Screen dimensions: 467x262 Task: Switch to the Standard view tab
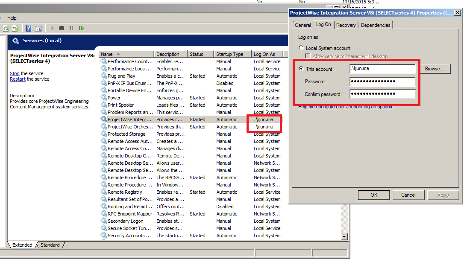tap(50, 245)
